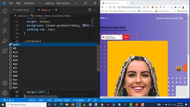Choose the 0em suggestion

tap(53, 60)
